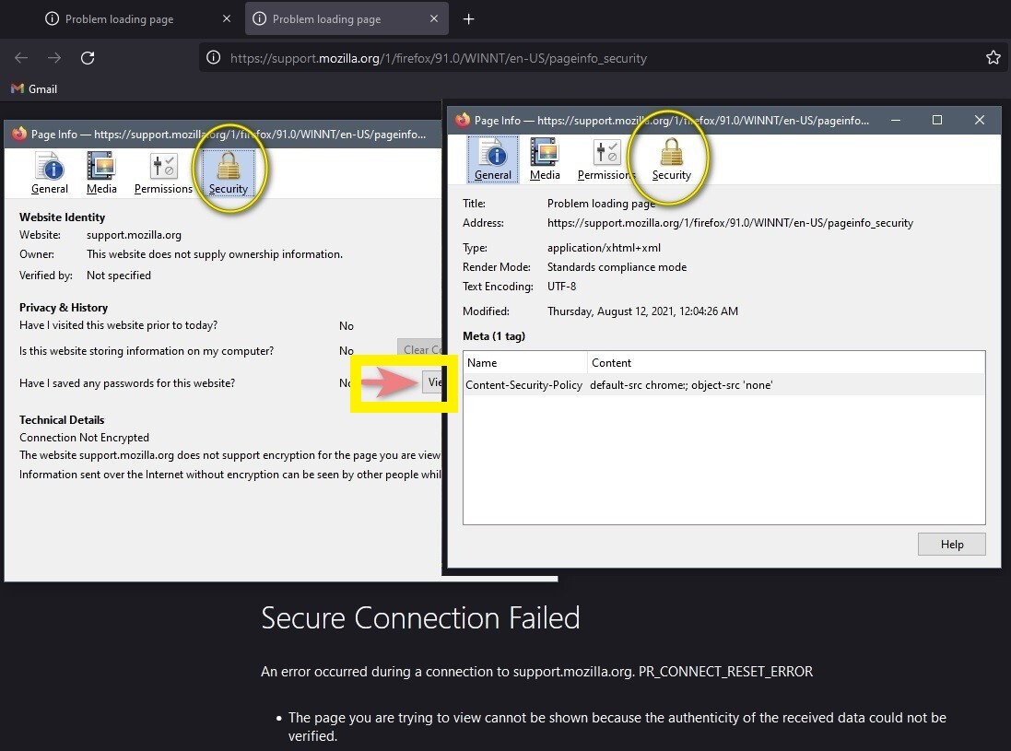
Task: Click 'Have I saved any passwords for this website?'
Action: click(127, 383)
